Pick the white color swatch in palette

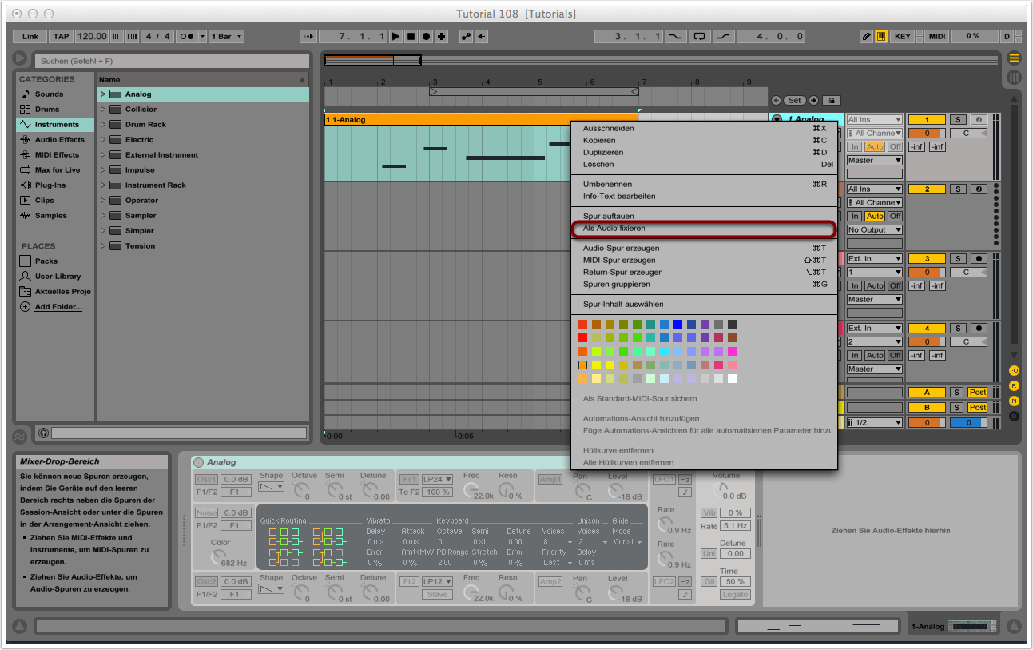point(732,379)
